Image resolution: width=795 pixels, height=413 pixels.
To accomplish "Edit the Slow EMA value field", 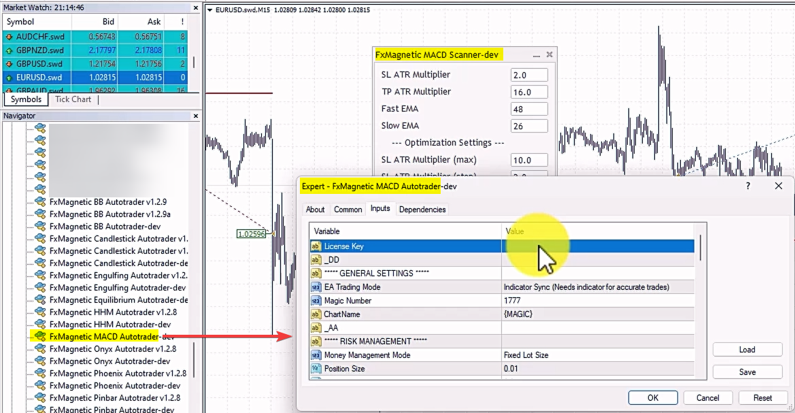I will pyautogui.click(x=529, y=127).
